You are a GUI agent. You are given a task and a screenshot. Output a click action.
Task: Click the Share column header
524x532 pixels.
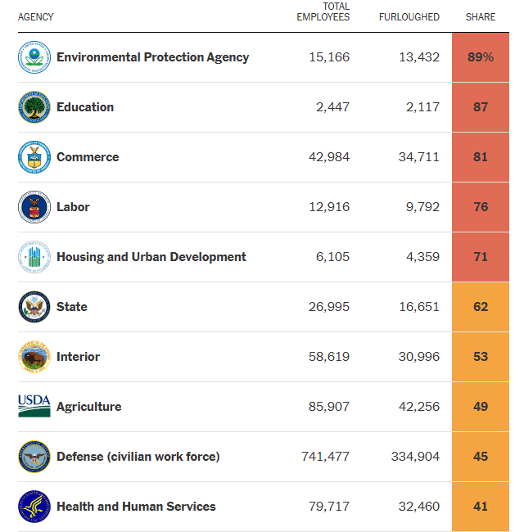pyautogui.click(x=481, y=17)
